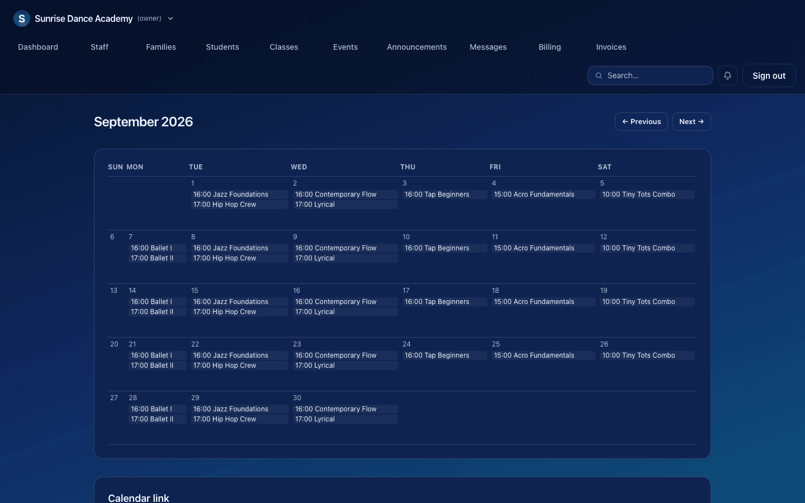
Task: Go to the Events page
Action: point(345,47)
